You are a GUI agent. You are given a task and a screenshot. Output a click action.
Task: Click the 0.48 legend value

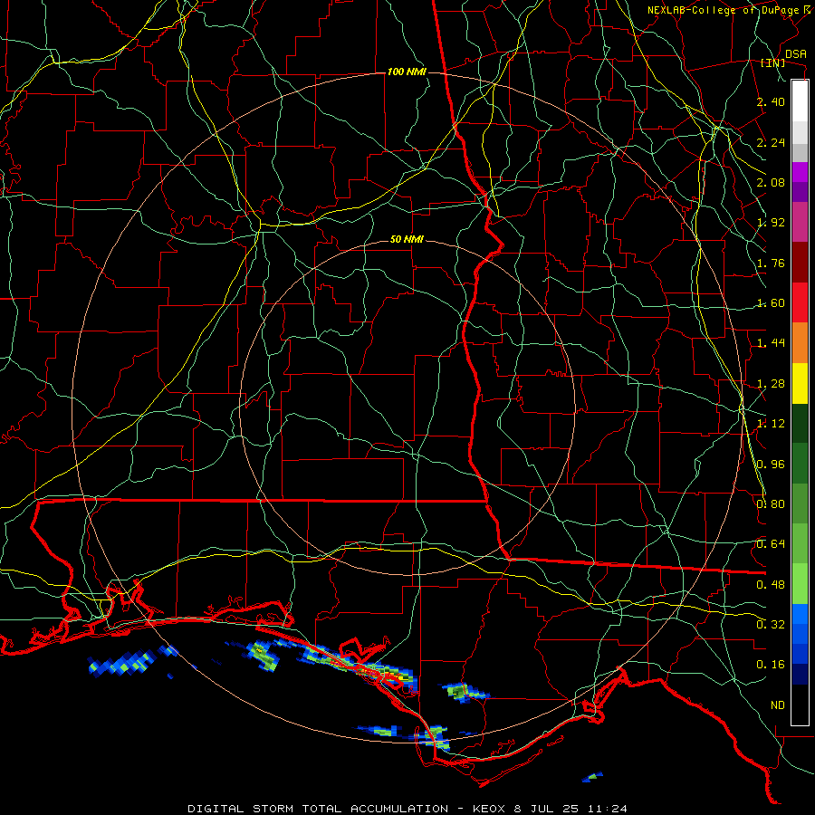coord(771,585)
